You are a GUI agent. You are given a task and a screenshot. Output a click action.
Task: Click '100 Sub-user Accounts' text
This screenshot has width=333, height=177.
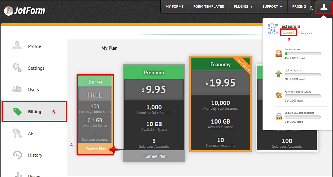[287, 143]
